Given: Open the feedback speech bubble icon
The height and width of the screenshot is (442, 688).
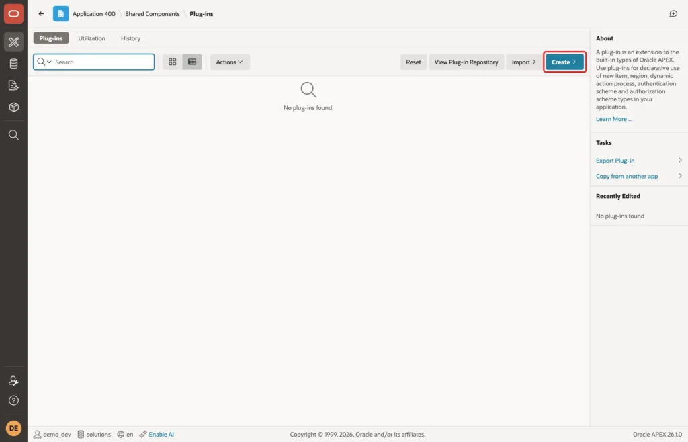Looking at the screenshot, I should pos(673,14).
